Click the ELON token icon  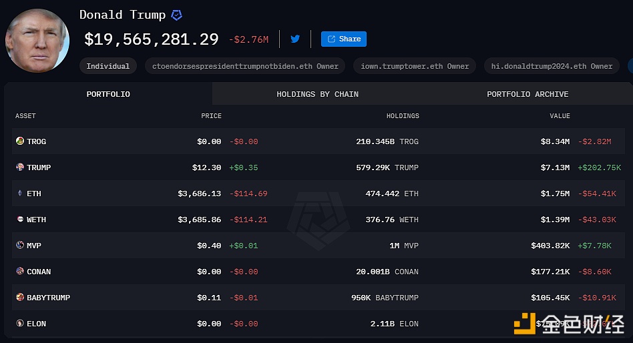[x=20, y=323]
